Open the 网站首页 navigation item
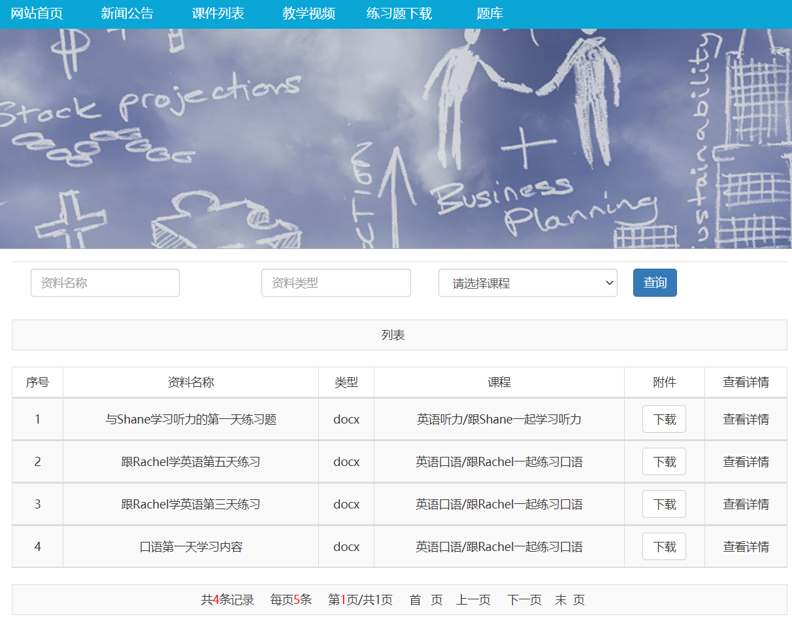 point(37,14)
